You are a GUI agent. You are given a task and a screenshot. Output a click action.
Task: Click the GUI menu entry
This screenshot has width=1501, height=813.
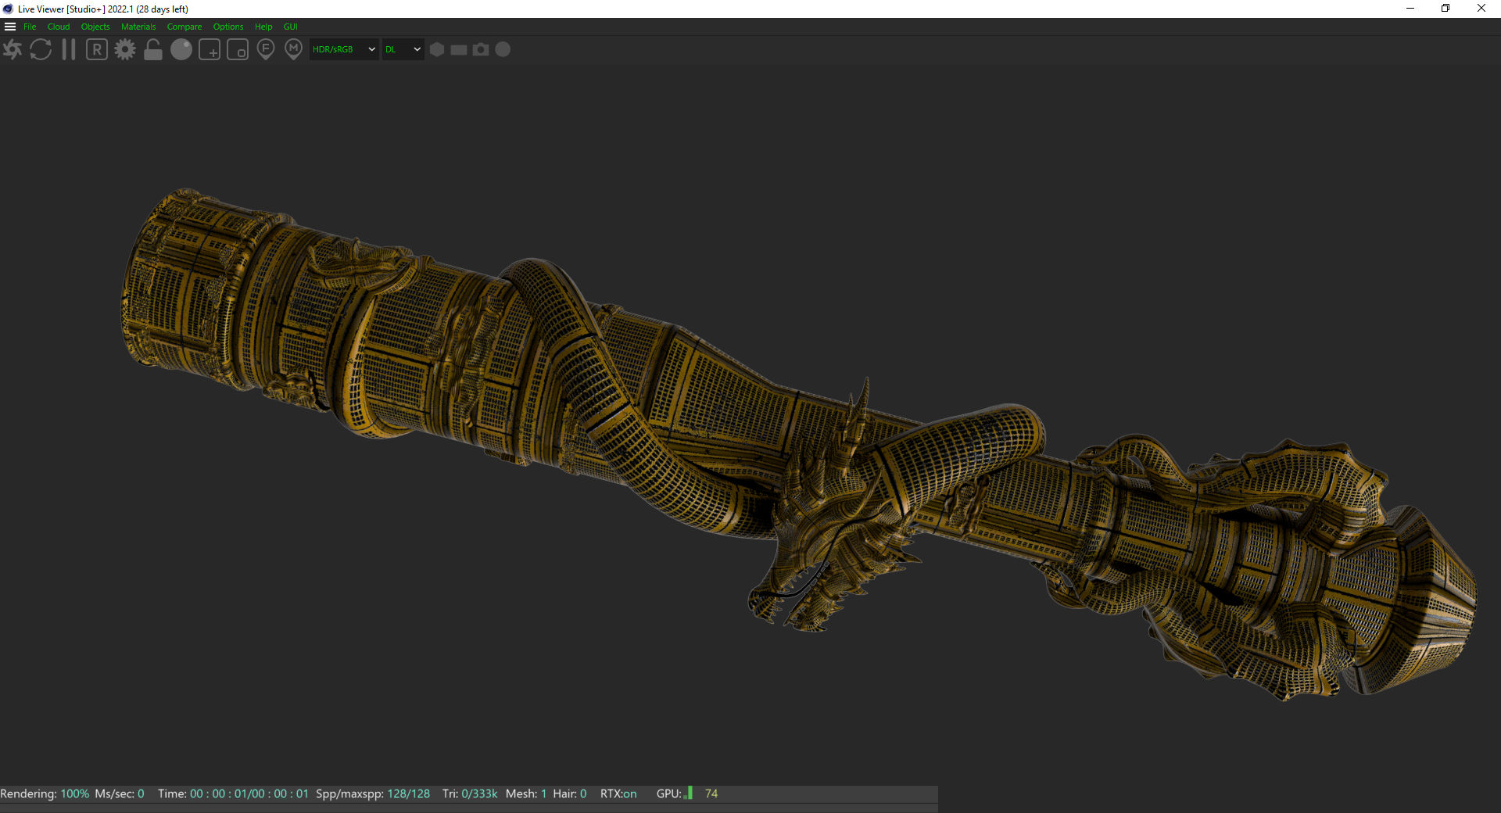[290, 27]
